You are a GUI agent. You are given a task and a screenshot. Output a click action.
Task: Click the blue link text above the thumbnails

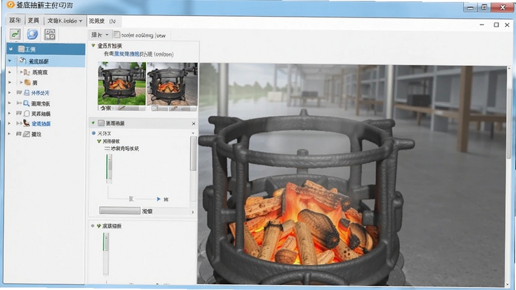[126, 54]
